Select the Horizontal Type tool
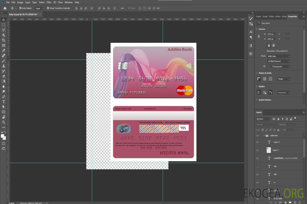 (x=3, y=102)
